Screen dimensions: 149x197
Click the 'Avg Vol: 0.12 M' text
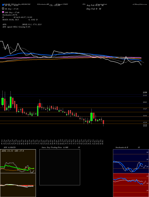[95, 5]
